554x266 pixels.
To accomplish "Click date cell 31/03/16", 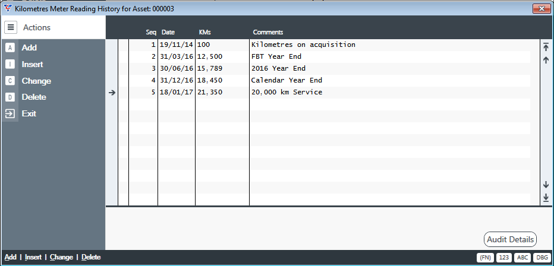I will [x=177, y=56].
